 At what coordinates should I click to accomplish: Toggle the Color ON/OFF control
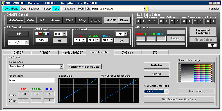click(31, 21)
